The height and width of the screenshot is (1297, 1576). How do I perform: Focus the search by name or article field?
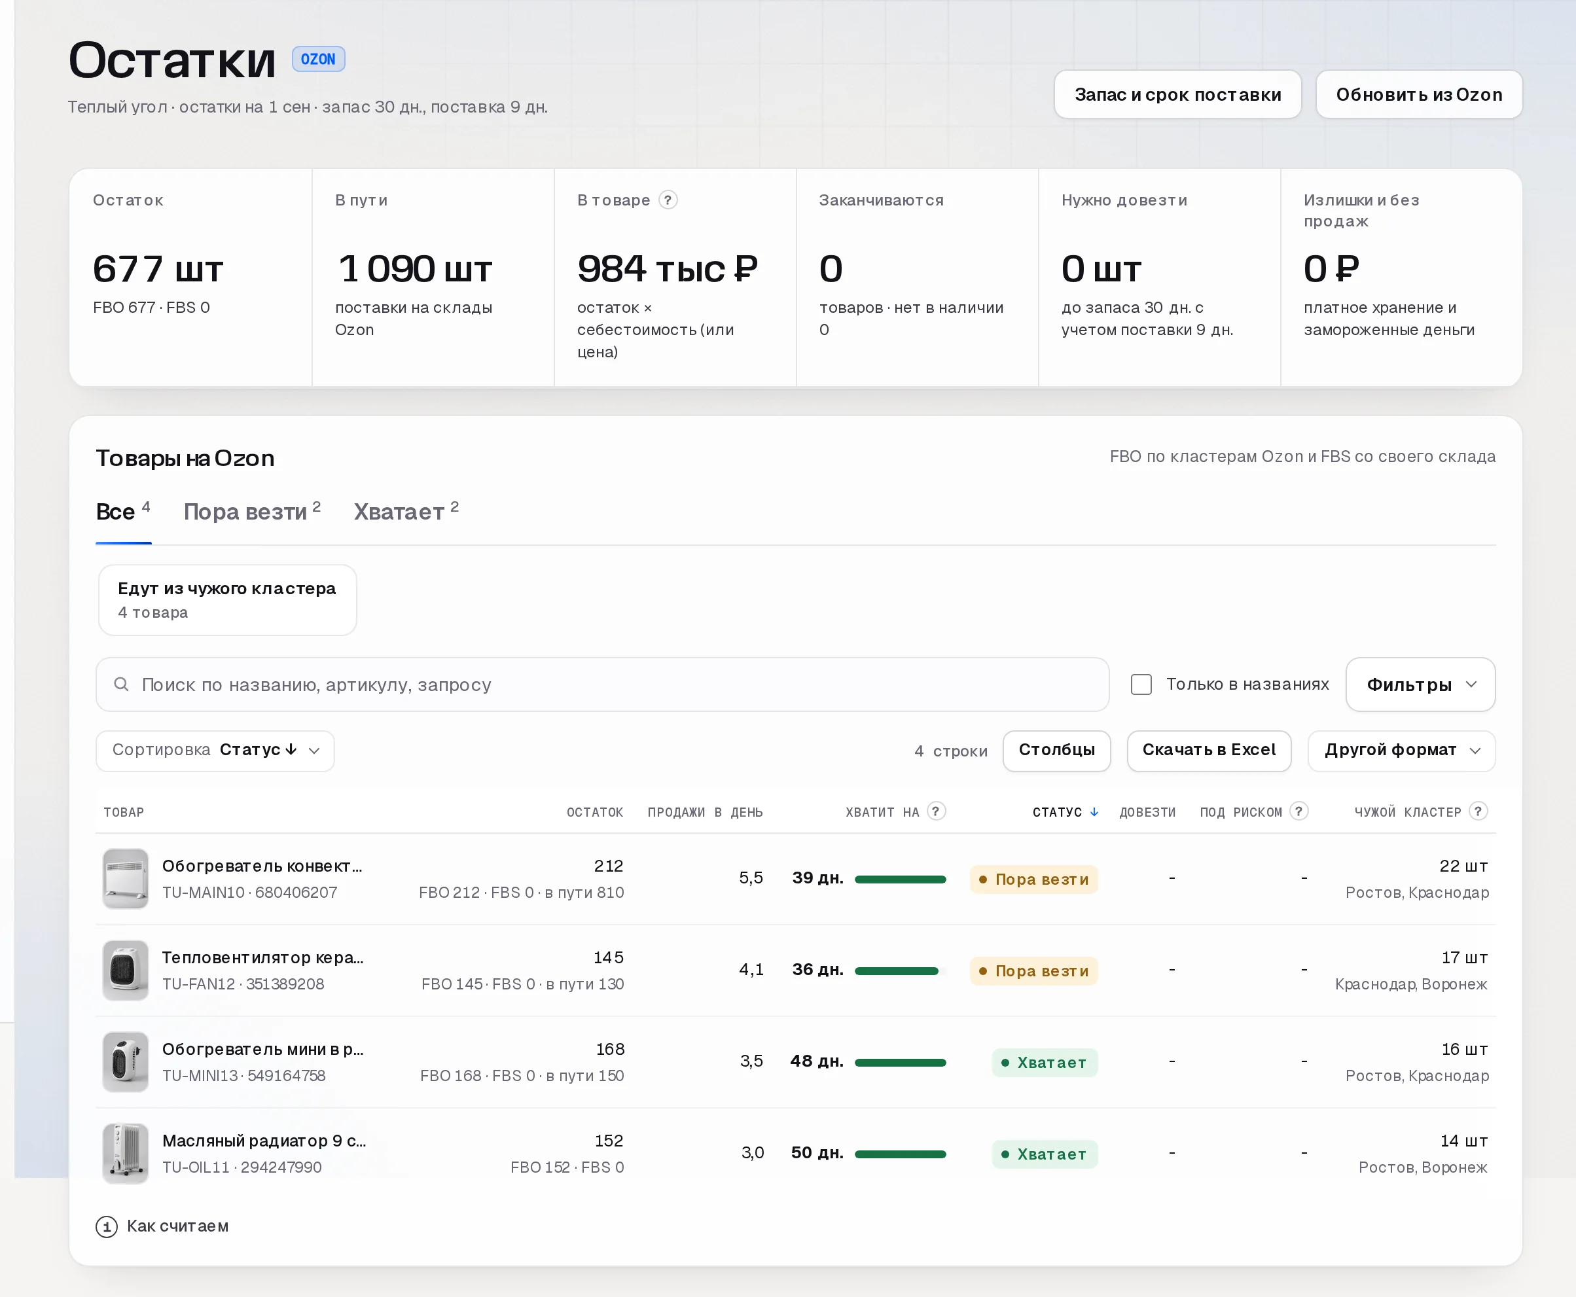pyautogui.click(x=602, y=684)
